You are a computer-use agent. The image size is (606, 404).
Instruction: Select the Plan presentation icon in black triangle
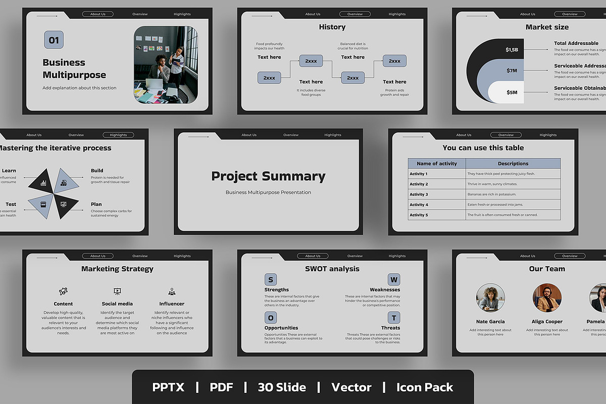(64, 205)
